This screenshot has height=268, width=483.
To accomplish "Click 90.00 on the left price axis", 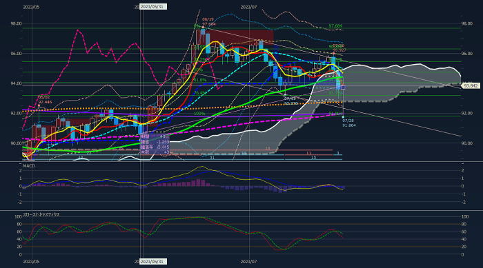I will [x=17, y=143].
